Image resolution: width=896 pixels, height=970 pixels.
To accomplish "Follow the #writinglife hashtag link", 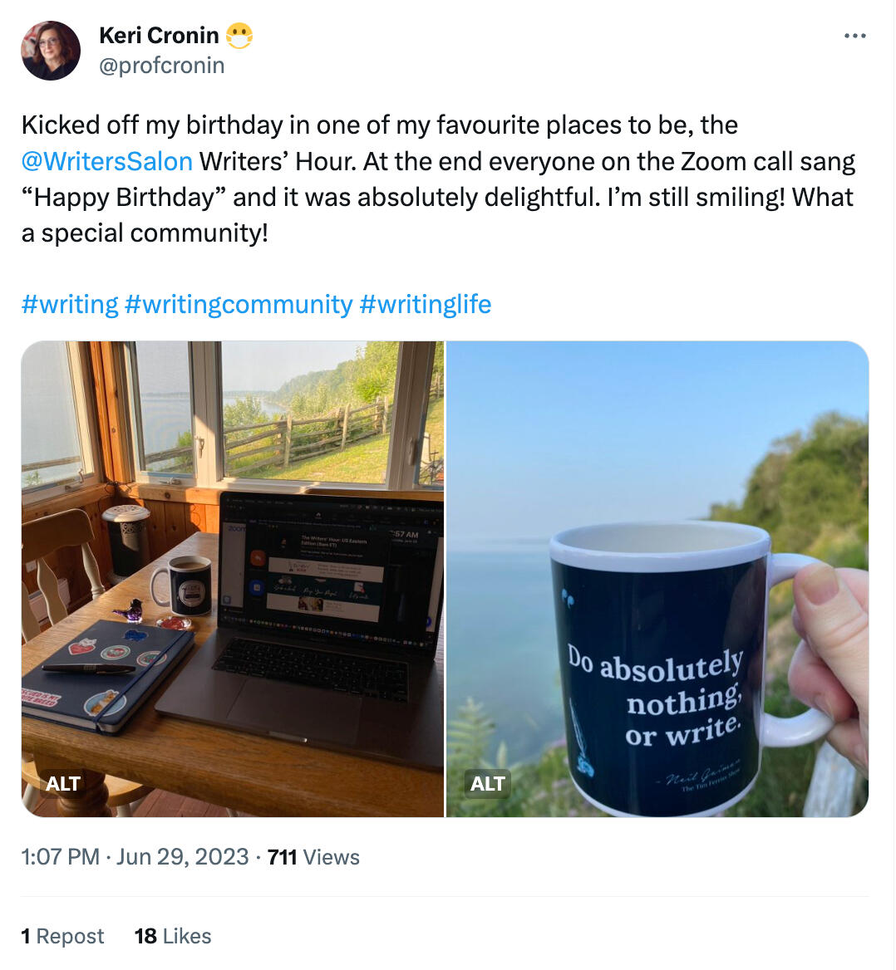I will pyautogui.click(x=425, y=304).
